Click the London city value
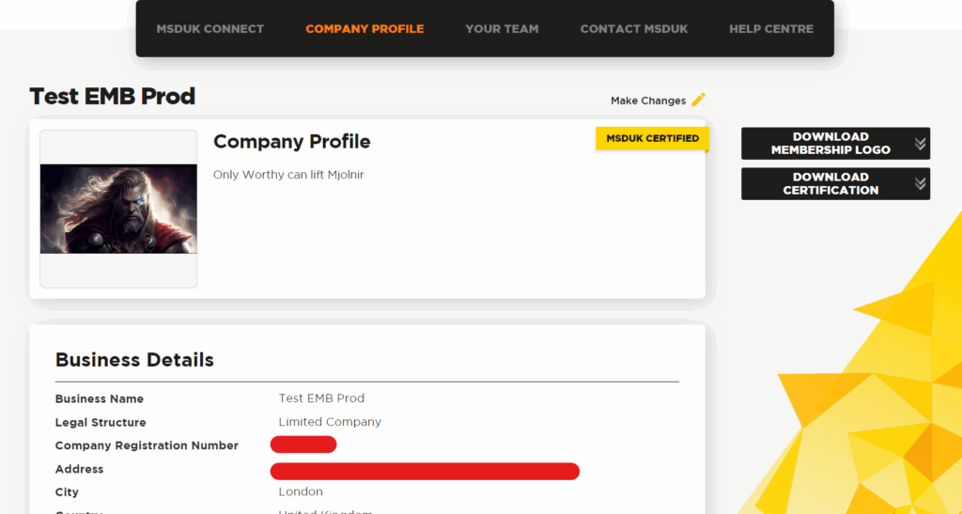The height and width of the screenshot is (514, 962). point(301,492)
